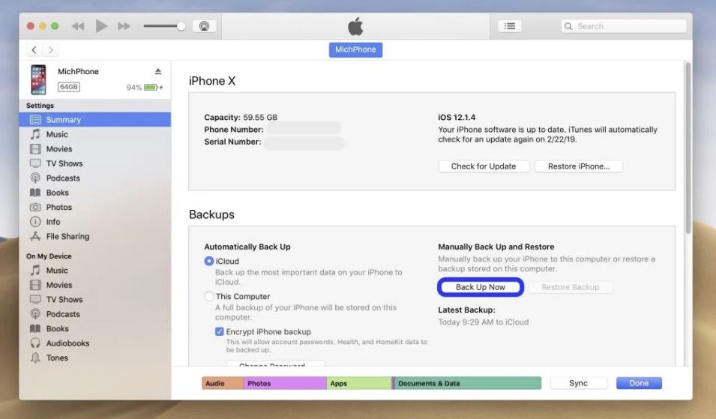Go back with the left chevron
This screenshot has width=716, height=419.
[x=34, y=50]
